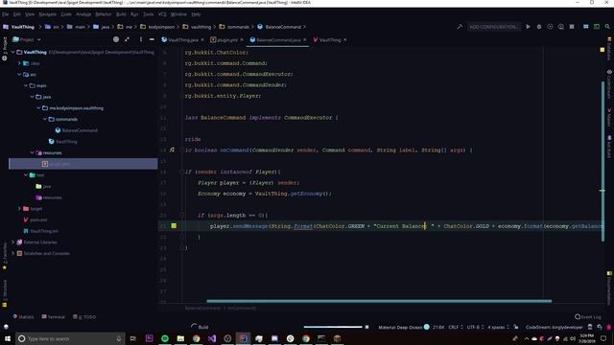The height and width of the screenshot is (345, 614).
Task: Click the warning indicator atop editor scrollbar
Action: click(x=602, y=50)
